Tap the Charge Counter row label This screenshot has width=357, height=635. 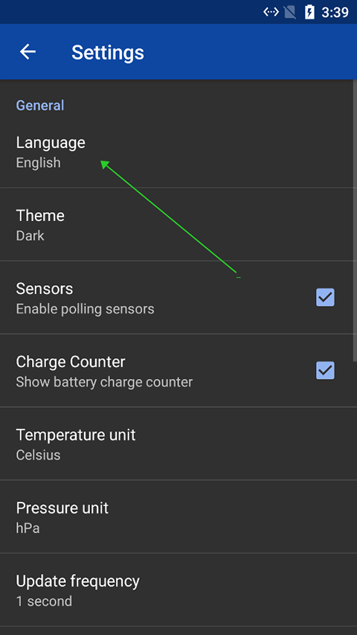click(71, 362)
